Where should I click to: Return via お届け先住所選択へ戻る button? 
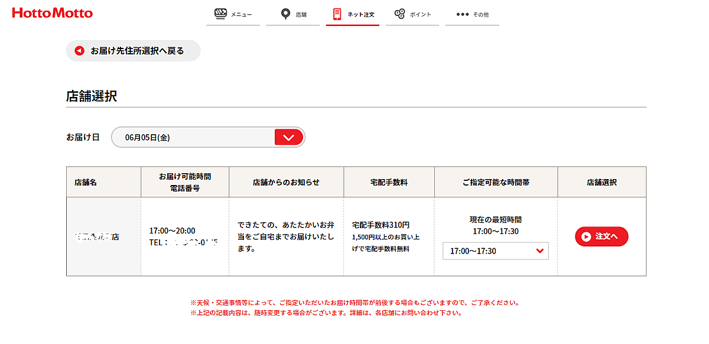coord(134,51)
